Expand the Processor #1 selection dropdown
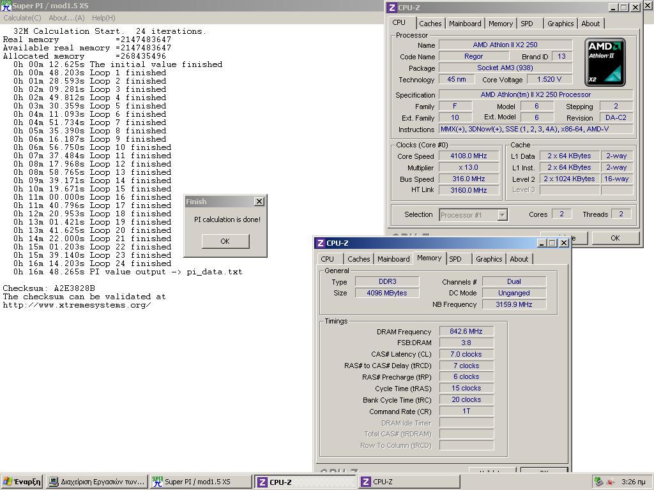This screenshot has width=654, height=490. pyautogui.click(x=503, y=215)
